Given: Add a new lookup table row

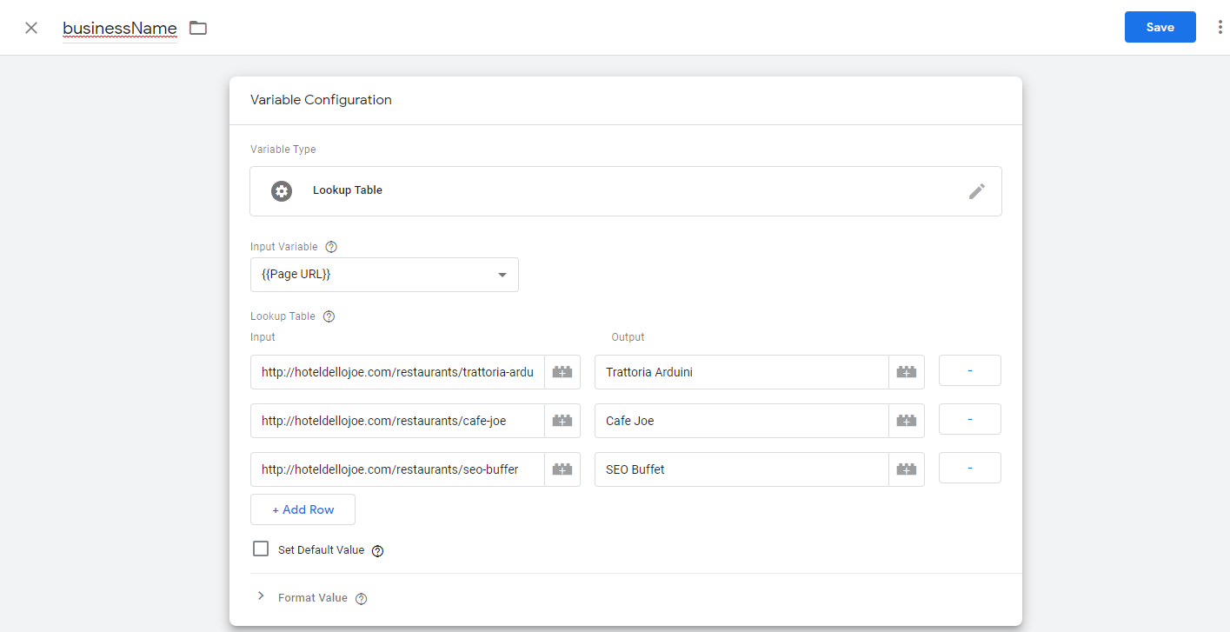Looking at the screenshot, I should coord(303,509).
